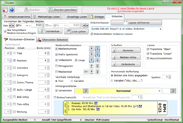
Task: Click the color picker icon beside the yellow swatch
Action: (86, 91)
